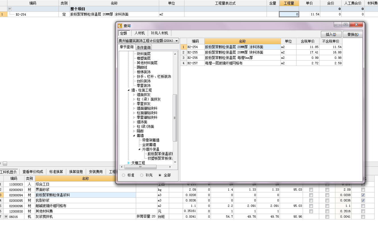Select result row B2-257 每增一层玻璃纤维网格布
378x235 pixels.
point(261,63)
